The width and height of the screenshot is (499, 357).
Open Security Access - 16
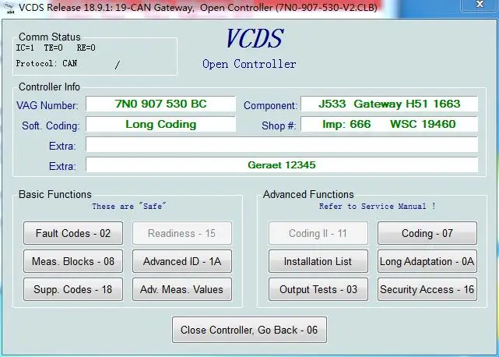coord(427,289)
